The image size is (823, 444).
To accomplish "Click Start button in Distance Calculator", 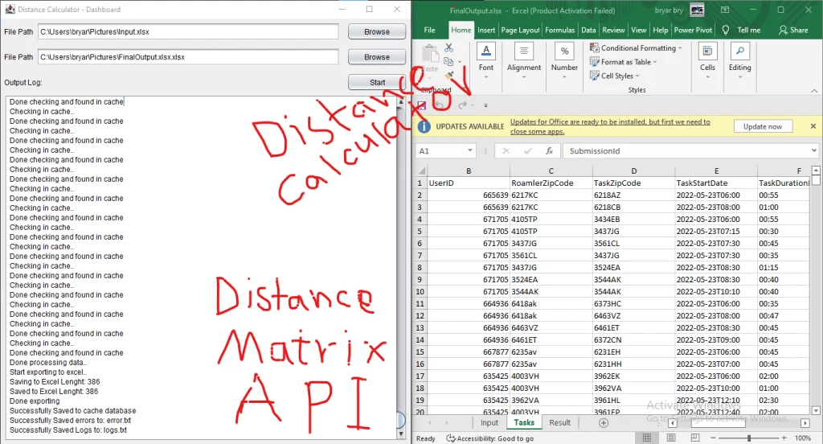I will pos(377,83).
